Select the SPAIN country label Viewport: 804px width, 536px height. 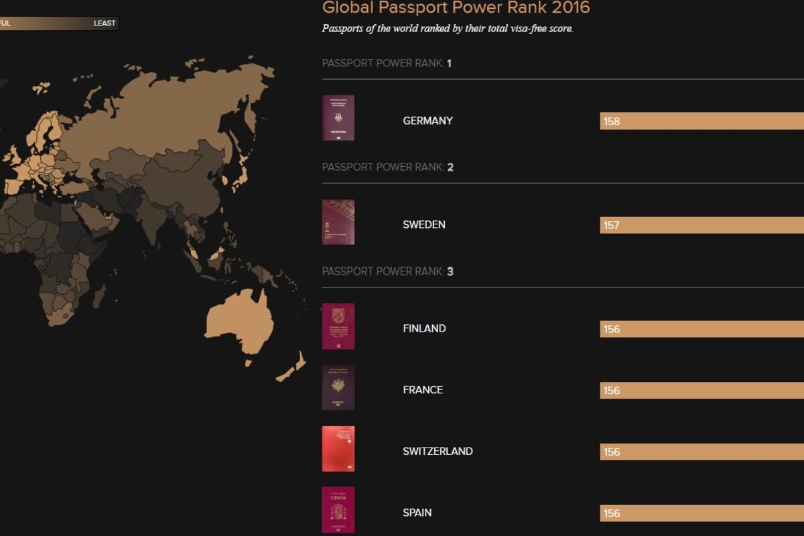coord(417,513)
